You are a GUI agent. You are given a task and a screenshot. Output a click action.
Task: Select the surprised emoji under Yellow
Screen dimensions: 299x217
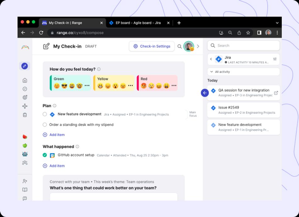click(x=116, y=86)
